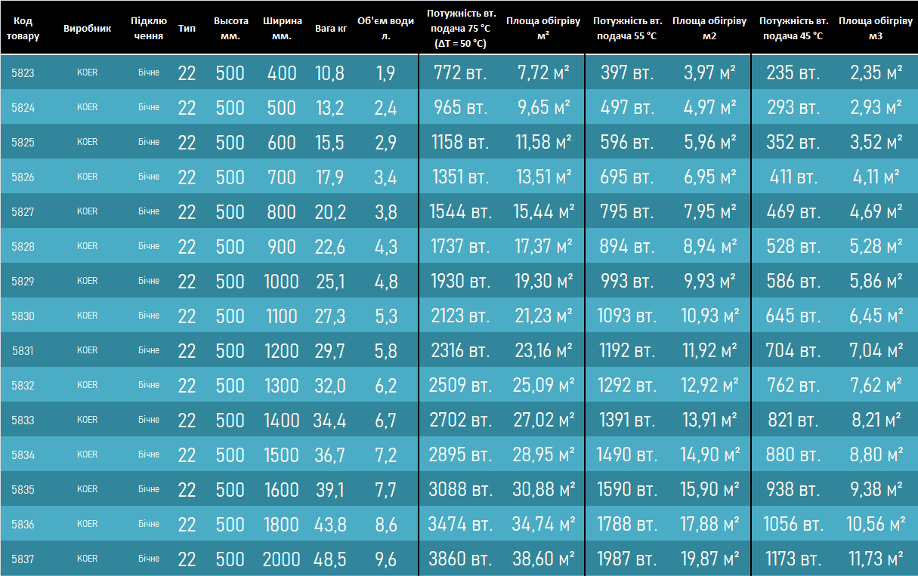Viewport: 918px width, 576px height.
Task: Select the 19,30 м² heating area cell
Action: (x=544, y=282)
